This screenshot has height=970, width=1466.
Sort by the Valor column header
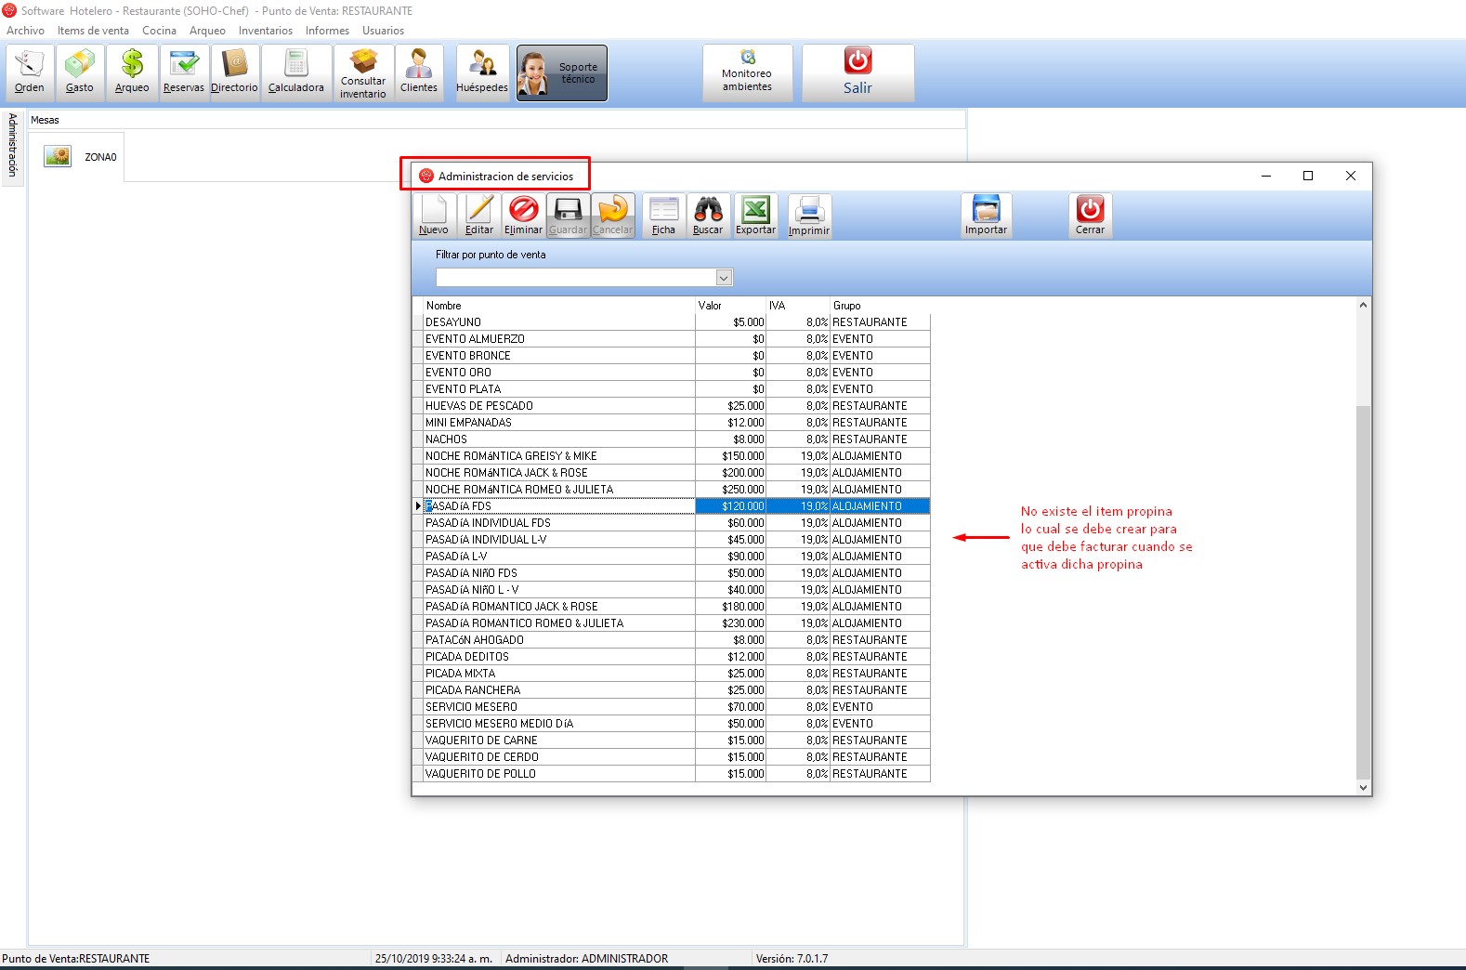[729, 306]
